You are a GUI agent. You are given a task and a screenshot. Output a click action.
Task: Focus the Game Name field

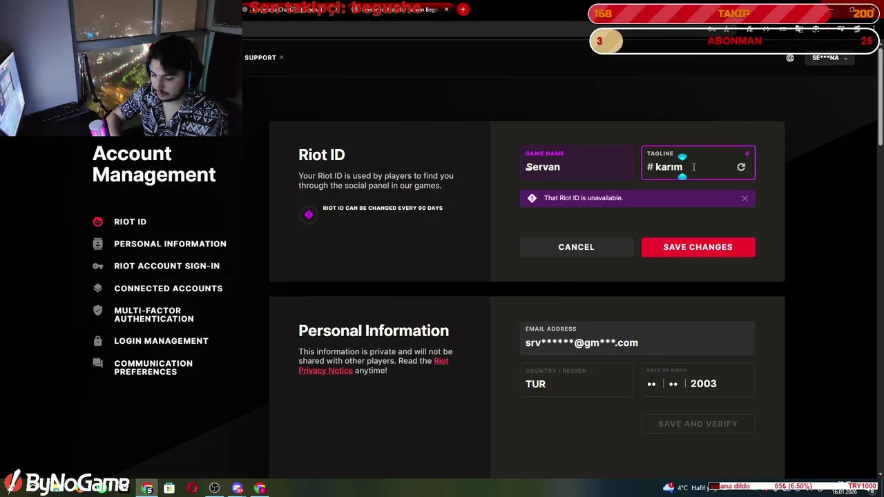[577, 163]
